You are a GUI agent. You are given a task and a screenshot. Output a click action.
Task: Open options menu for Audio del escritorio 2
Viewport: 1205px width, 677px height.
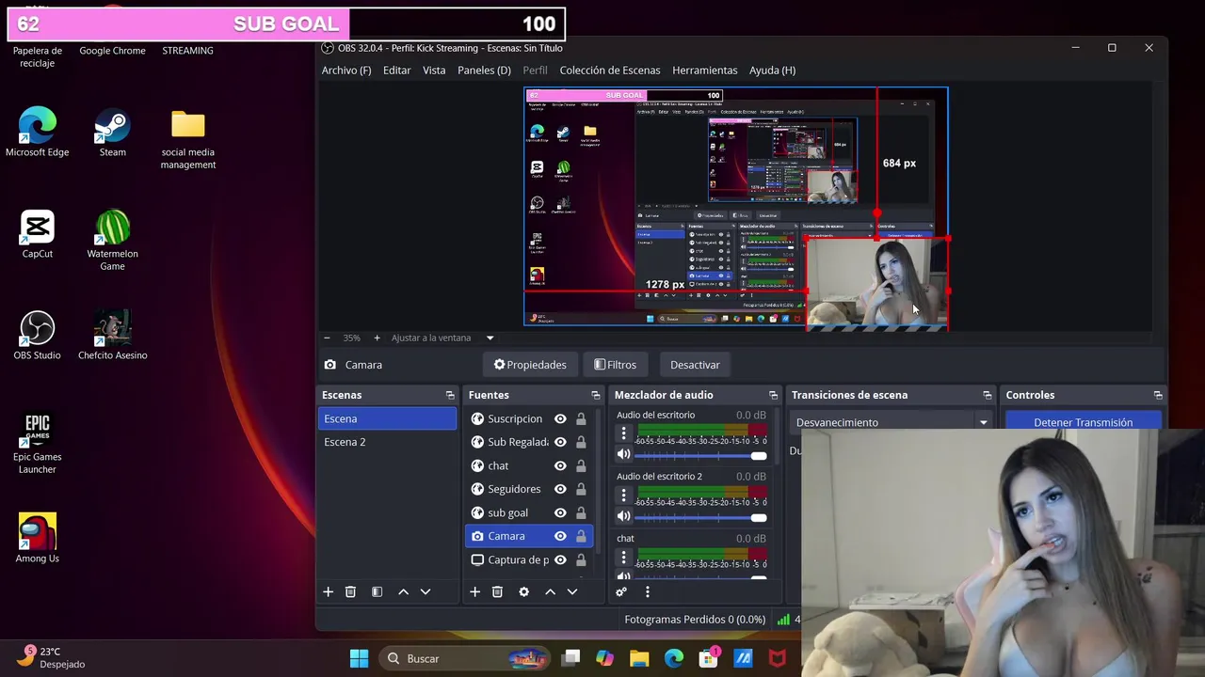coord(623,496)
